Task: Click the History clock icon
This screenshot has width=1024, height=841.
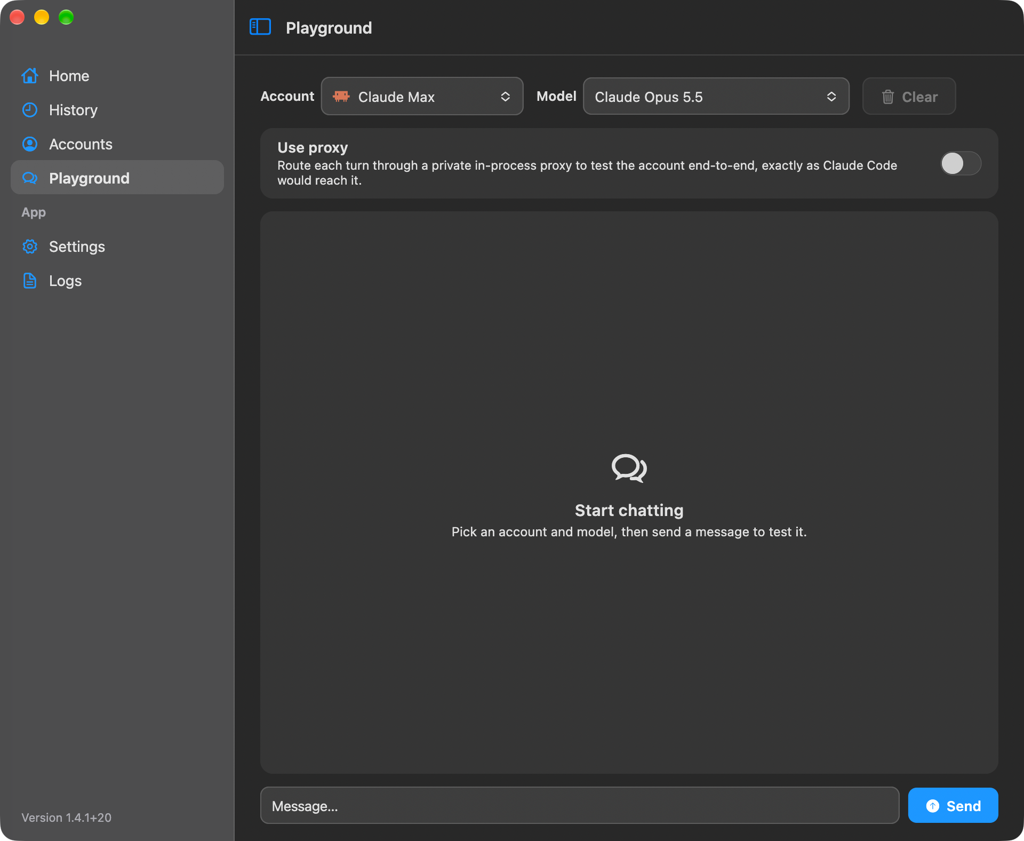Action: tap(30, 110)
